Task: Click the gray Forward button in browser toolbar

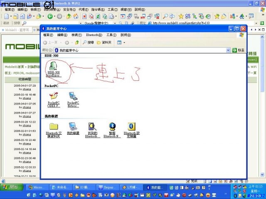Action: point(59,17)
